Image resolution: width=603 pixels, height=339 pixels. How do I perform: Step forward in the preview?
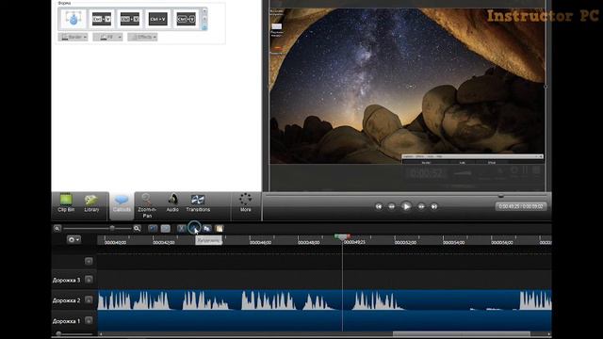click(421, 206)
